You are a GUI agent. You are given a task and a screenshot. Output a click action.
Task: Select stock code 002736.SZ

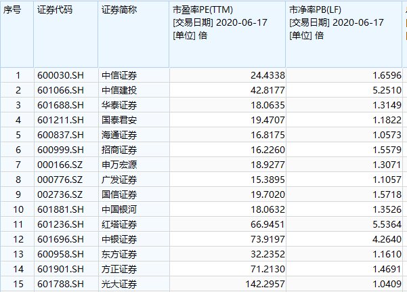coord(60,194)
